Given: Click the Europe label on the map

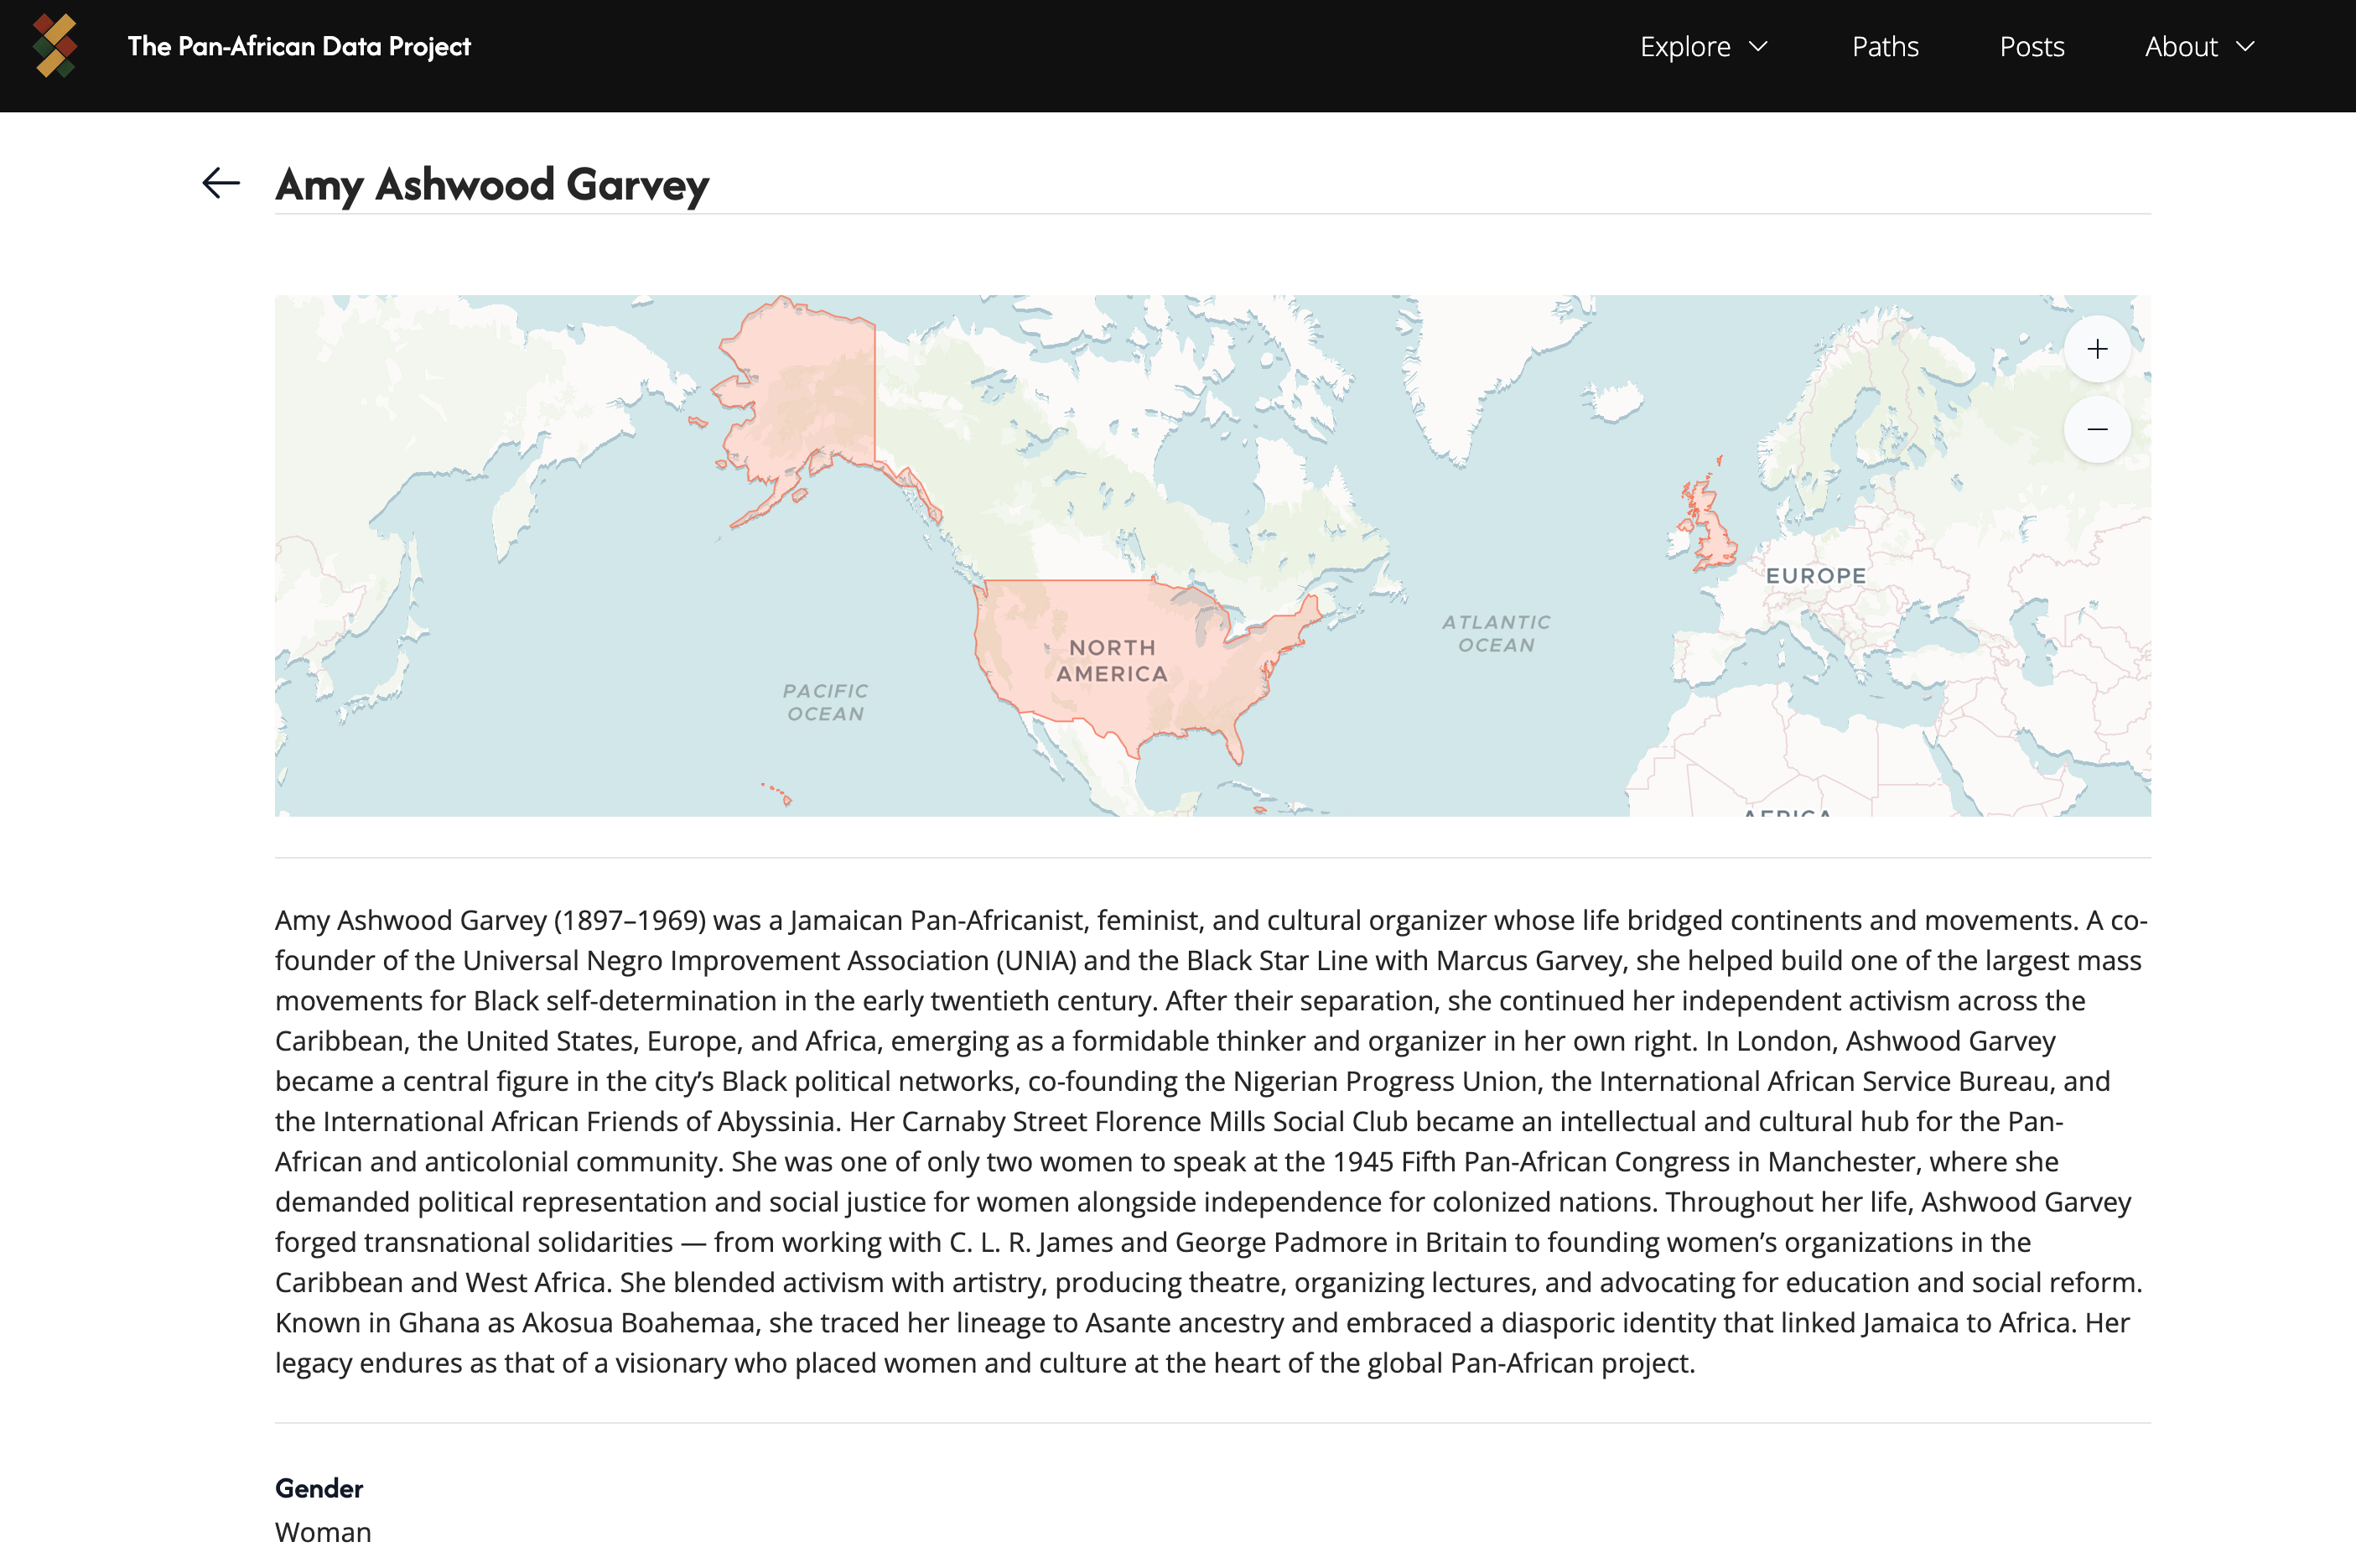Looking at the screenshot, I should pos(1817,576).
